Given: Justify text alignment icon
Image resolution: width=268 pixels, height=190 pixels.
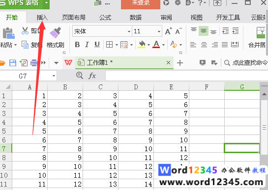Looking at the screenshot, I should click(x=225, y=45).
